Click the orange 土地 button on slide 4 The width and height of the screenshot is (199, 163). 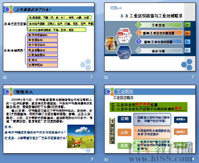click(124, 132)
